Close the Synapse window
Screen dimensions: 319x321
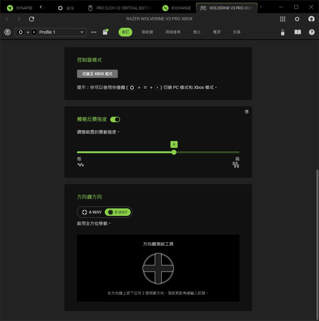tap(311, 7)
